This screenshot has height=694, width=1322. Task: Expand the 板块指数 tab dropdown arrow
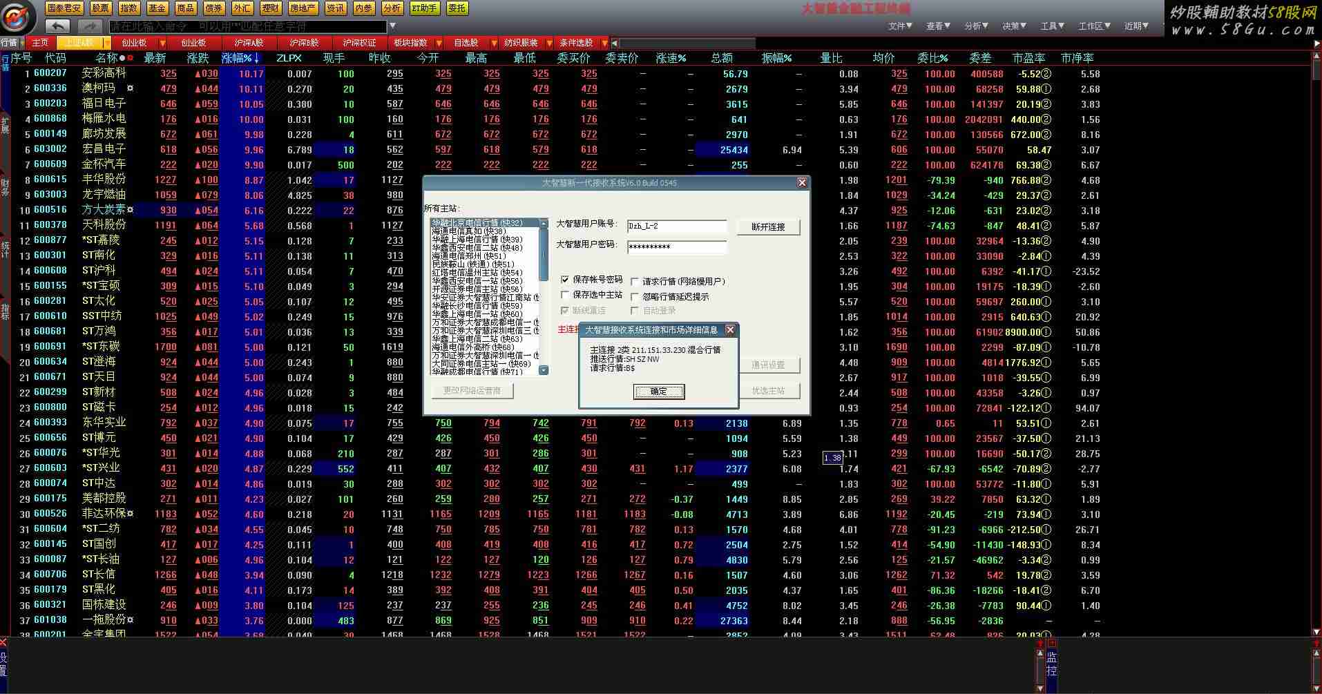click(439, 43)
